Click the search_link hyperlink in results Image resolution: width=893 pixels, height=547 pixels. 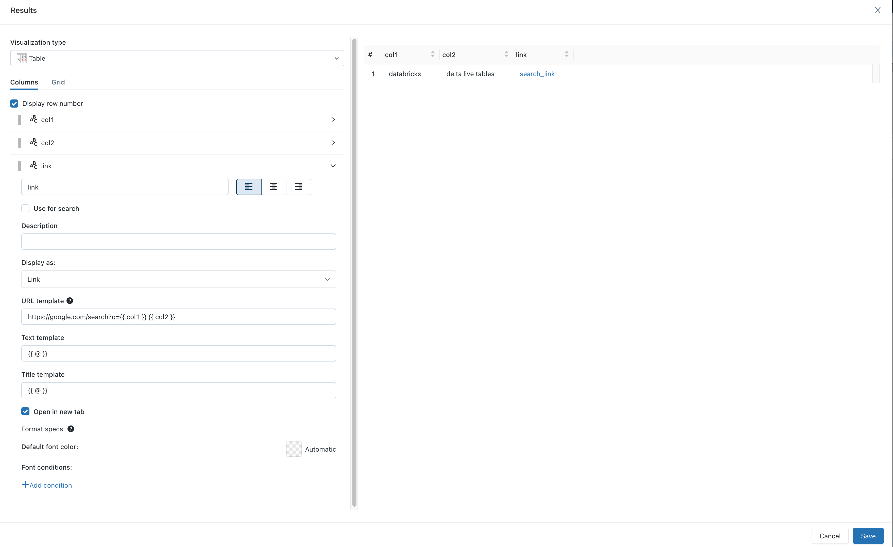coord(537,73)
